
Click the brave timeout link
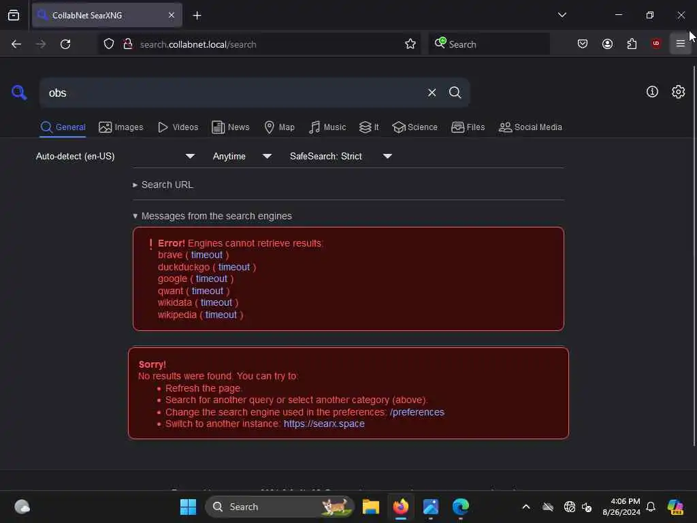tap(207, 255)
